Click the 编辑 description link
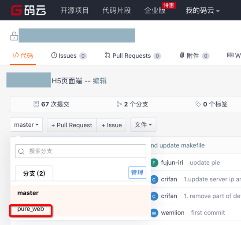 click(x=100, y=81)
